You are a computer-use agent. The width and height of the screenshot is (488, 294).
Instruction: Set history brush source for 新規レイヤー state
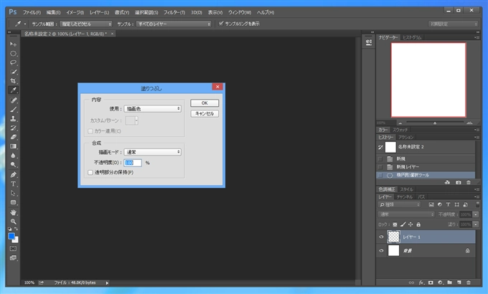(x=380, y=167)
